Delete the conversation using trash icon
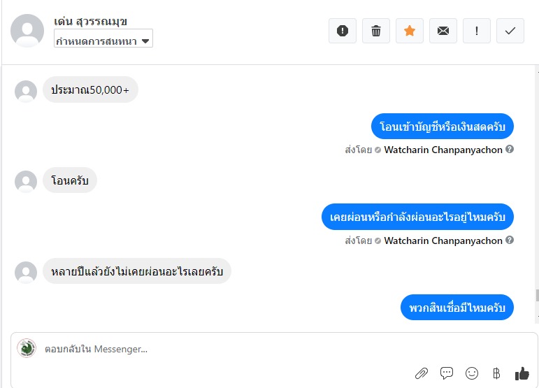The width and height of the screenshot is (539, 388). click(x=375, y=31)
